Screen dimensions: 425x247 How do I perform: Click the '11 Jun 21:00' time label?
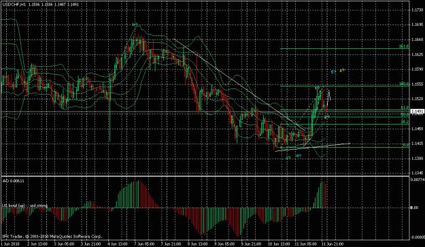[333, 244]
